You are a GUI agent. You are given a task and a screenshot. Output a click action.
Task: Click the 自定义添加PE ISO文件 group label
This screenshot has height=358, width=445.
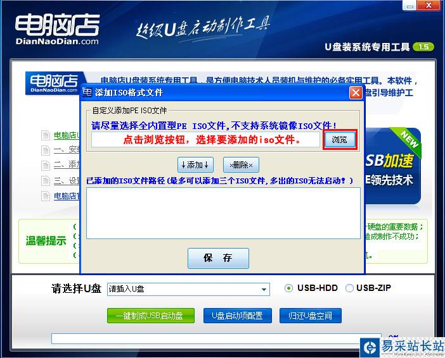tap(130, 111)
